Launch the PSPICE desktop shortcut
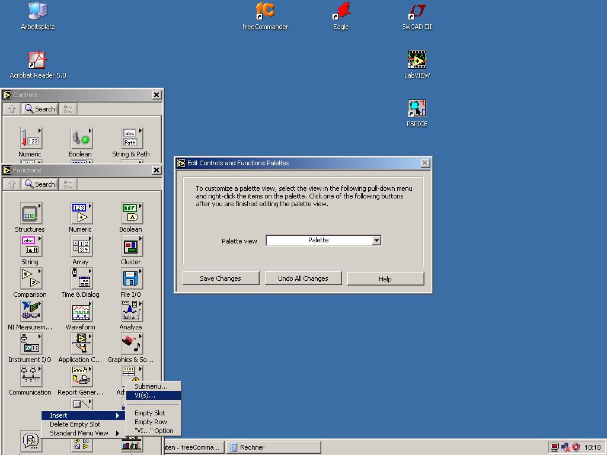Screen dimensions: 607x455 tap(417, 113)
